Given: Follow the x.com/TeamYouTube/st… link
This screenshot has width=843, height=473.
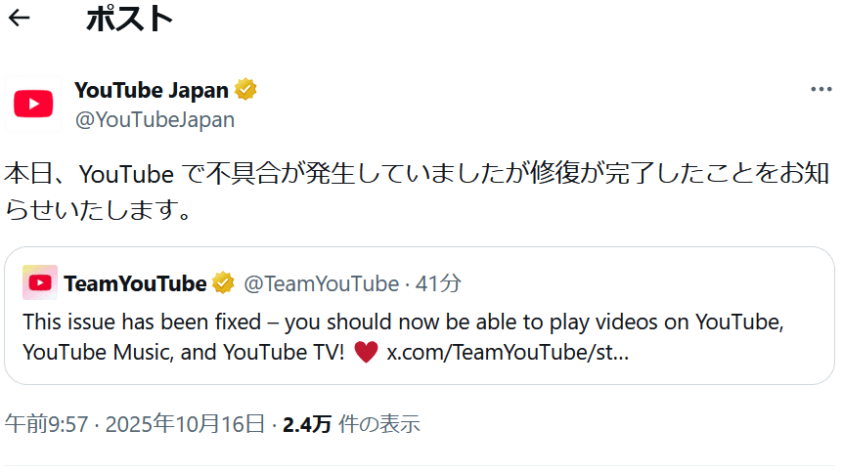Looking at the screenshot, I should click(508, 352).
